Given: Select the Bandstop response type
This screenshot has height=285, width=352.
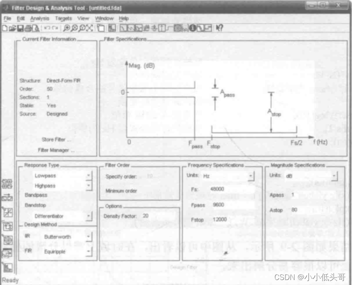Looking at the screenshot, I should tap(35, 205).
